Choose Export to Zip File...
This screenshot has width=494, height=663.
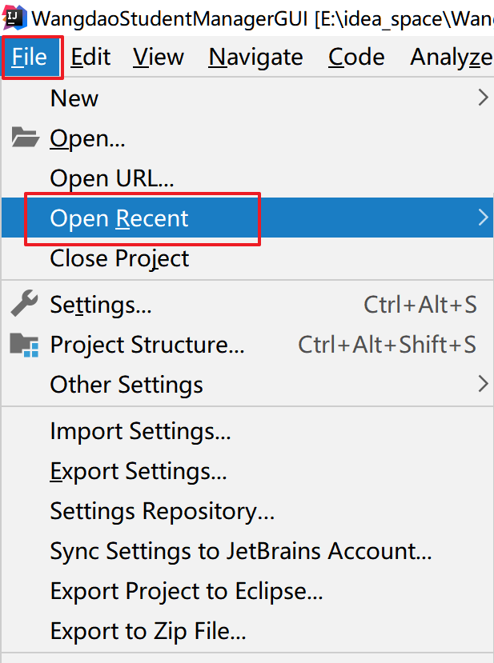coord(148,632)
